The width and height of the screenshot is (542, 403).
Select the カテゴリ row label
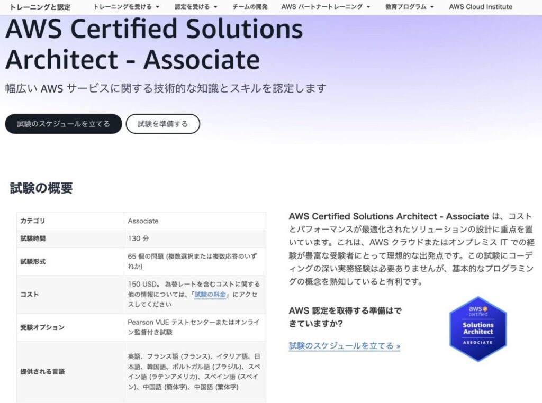click(32, 221)
